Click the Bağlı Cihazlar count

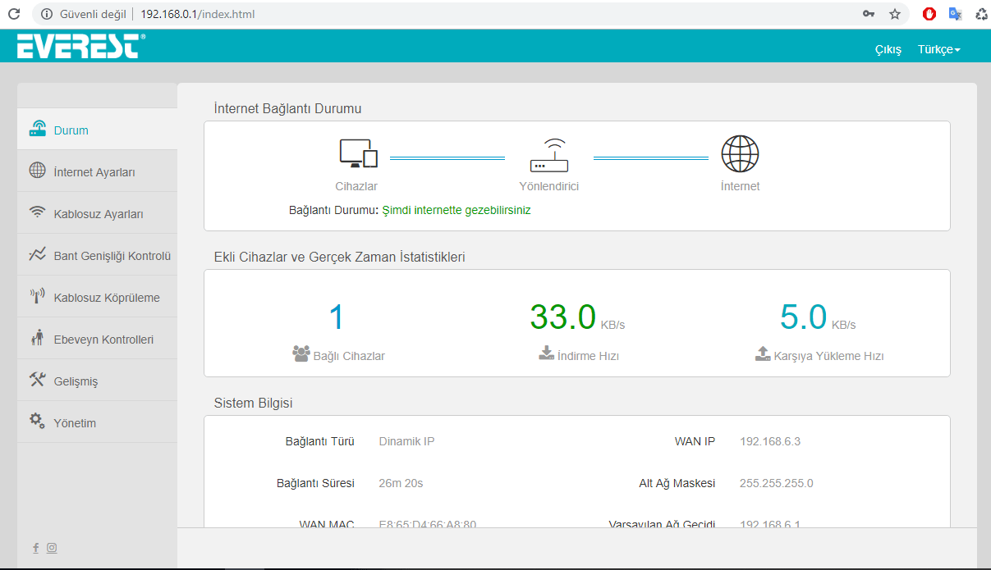click(337, 317)
